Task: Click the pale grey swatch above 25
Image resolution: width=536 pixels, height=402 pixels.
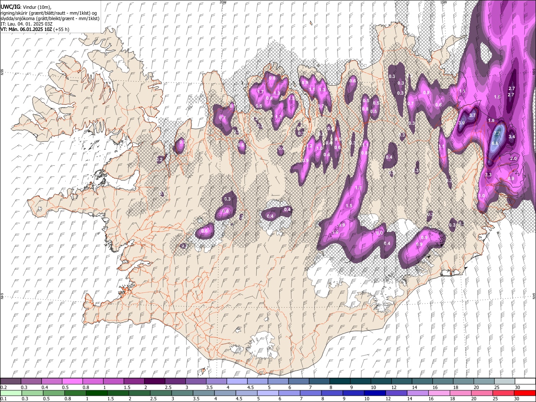Action: [x=504, y=381]
